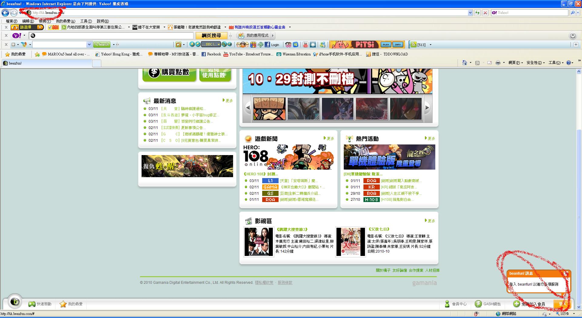Click the colorful grid icon in the toolbar

point(253,45)
